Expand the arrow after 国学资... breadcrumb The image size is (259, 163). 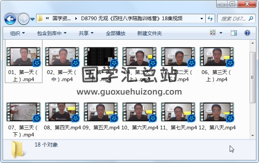(x=76, y=18)
